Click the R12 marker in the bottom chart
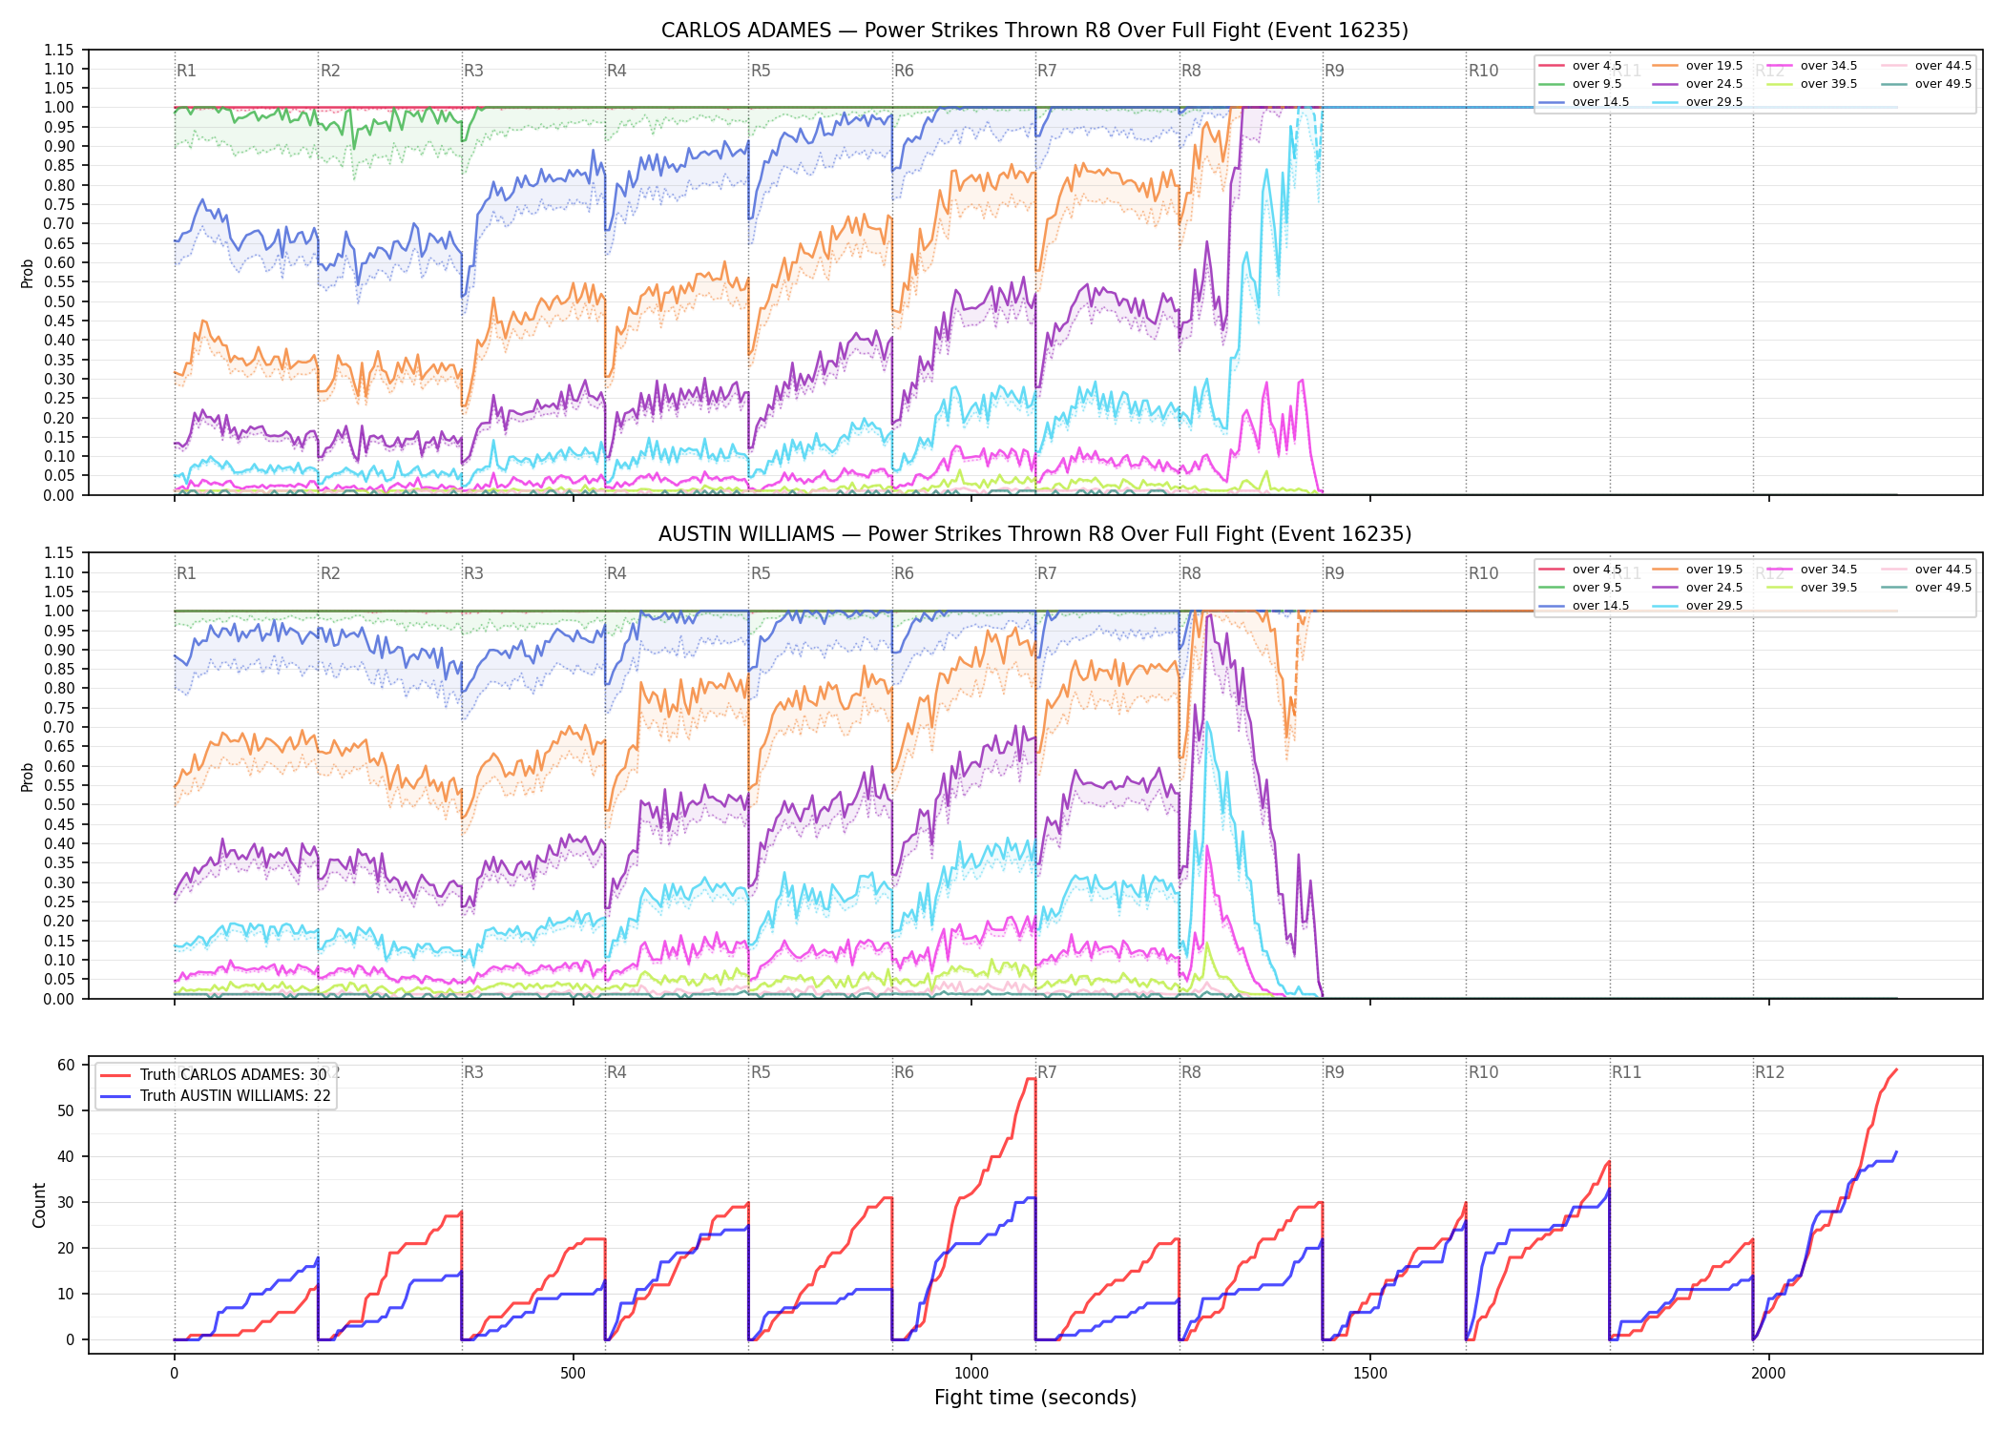The image size is (2004, 1431). tap(1769, 1072)
